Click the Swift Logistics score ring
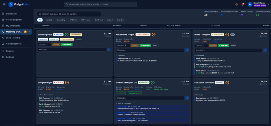 tap(67, 35)
